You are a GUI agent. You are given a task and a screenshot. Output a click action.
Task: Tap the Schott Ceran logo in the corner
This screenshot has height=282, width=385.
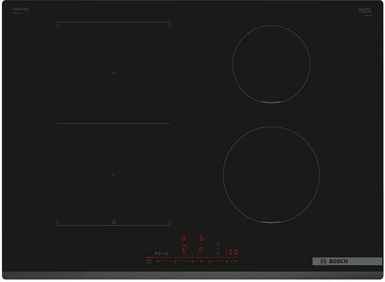(365, 10)
